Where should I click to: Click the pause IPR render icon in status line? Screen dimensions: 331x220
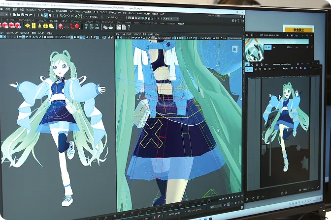point(155,18)
